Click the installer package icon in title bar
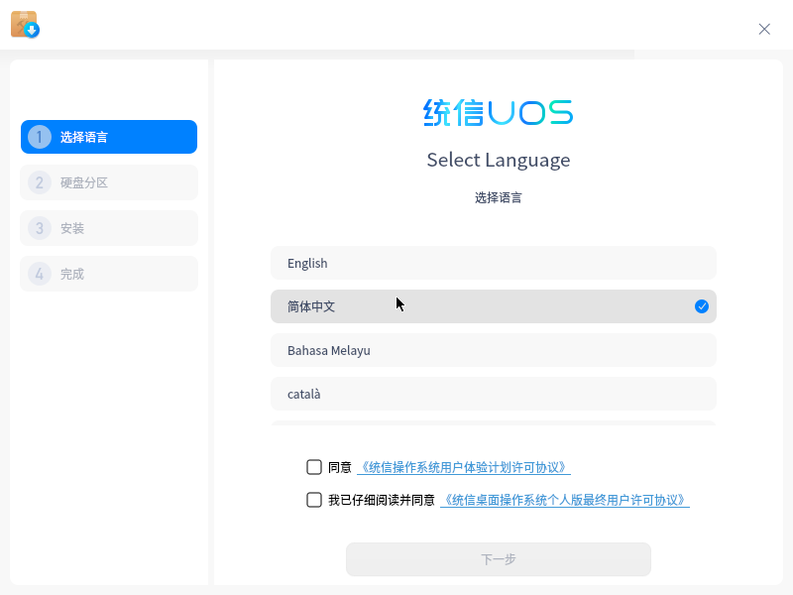793x595 pixels. coord(25,24)
